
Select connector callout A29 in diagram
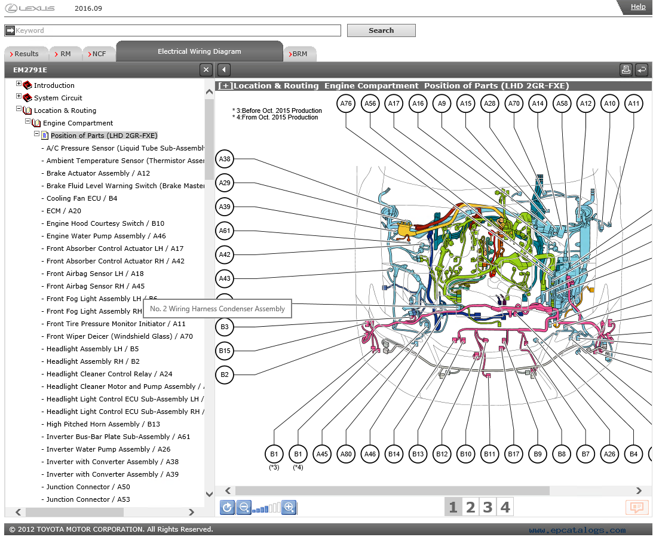click(225, 183)
